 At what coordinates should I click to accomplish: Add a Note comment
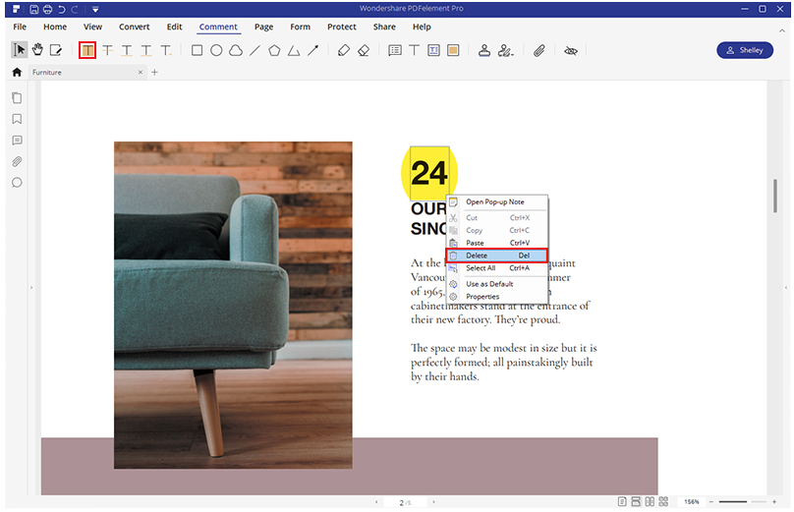(395, 50)
